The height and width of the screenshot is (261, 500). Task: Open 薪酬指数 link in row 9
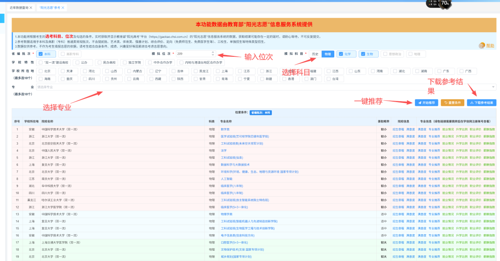(x=489, y=186)
